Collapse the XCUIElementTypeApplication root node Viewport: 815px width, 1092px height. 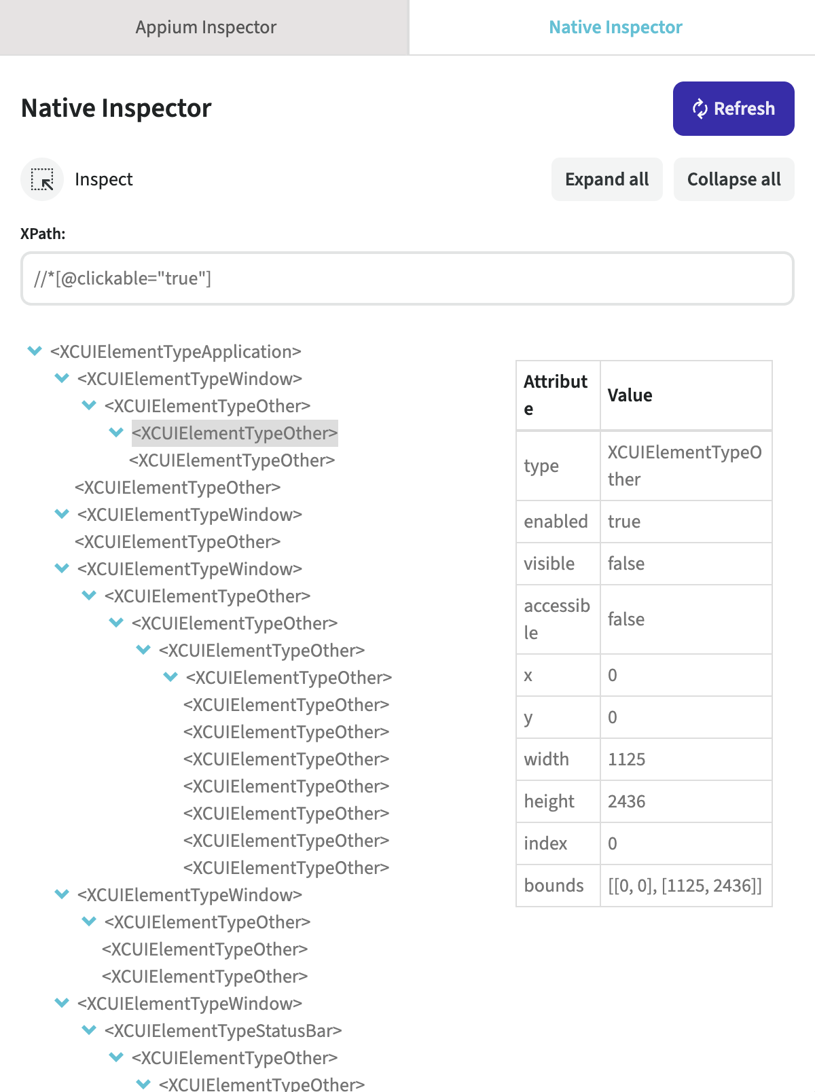pos(35,351)
